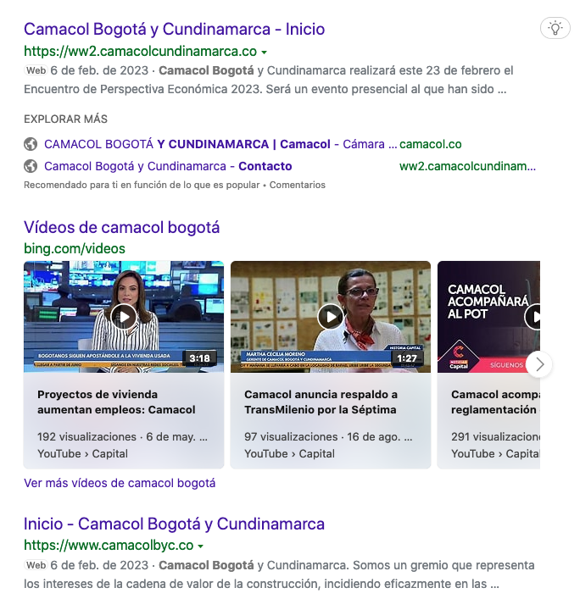Click globe icon beside the Contacto link
The height and width of the screenshot is (610, 580).
tap(31, 166)
